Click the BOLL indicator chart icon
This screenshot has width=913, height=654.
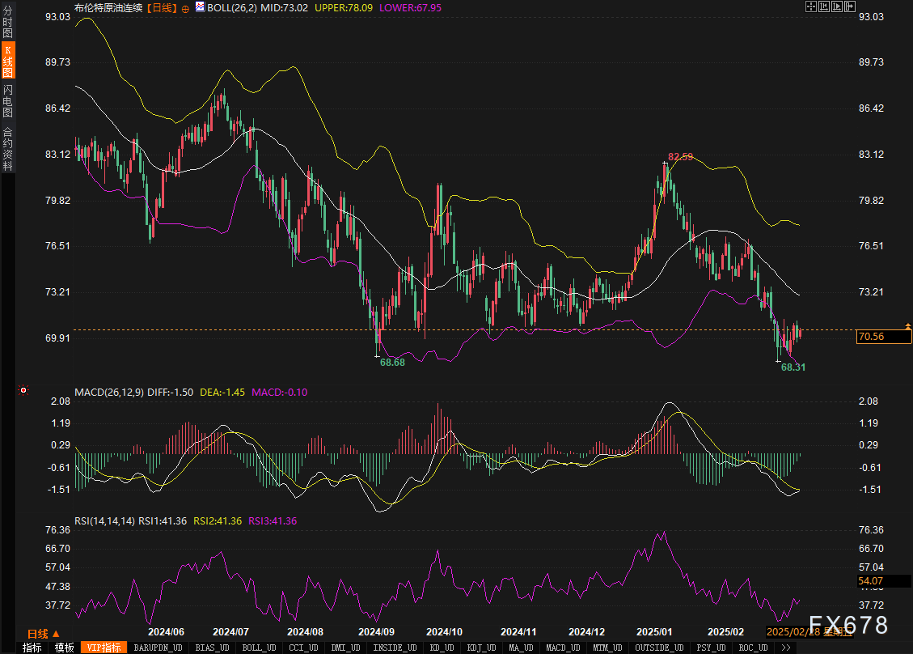pyautogui.click(x=200, y=7)
